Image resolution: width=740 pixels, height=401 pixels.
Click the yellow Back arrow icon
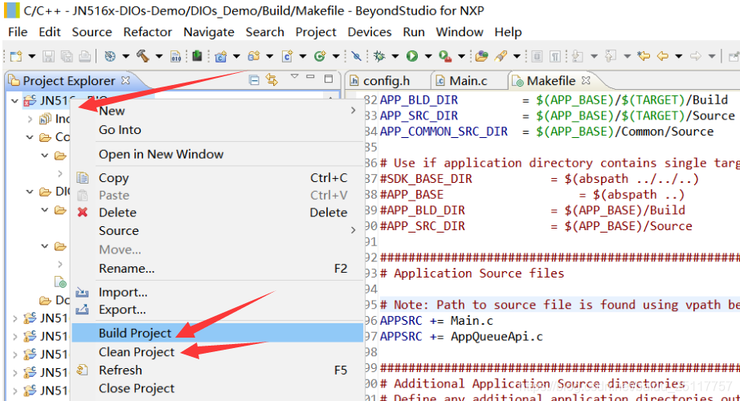[x=663, y=57]
